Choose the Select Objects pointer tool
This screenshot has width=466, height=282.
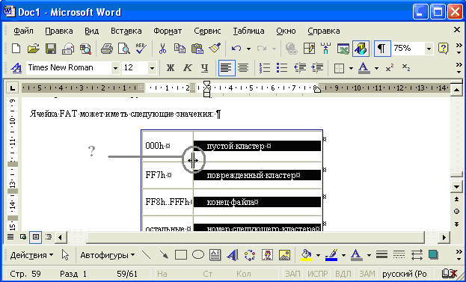[x=65, y=254]
